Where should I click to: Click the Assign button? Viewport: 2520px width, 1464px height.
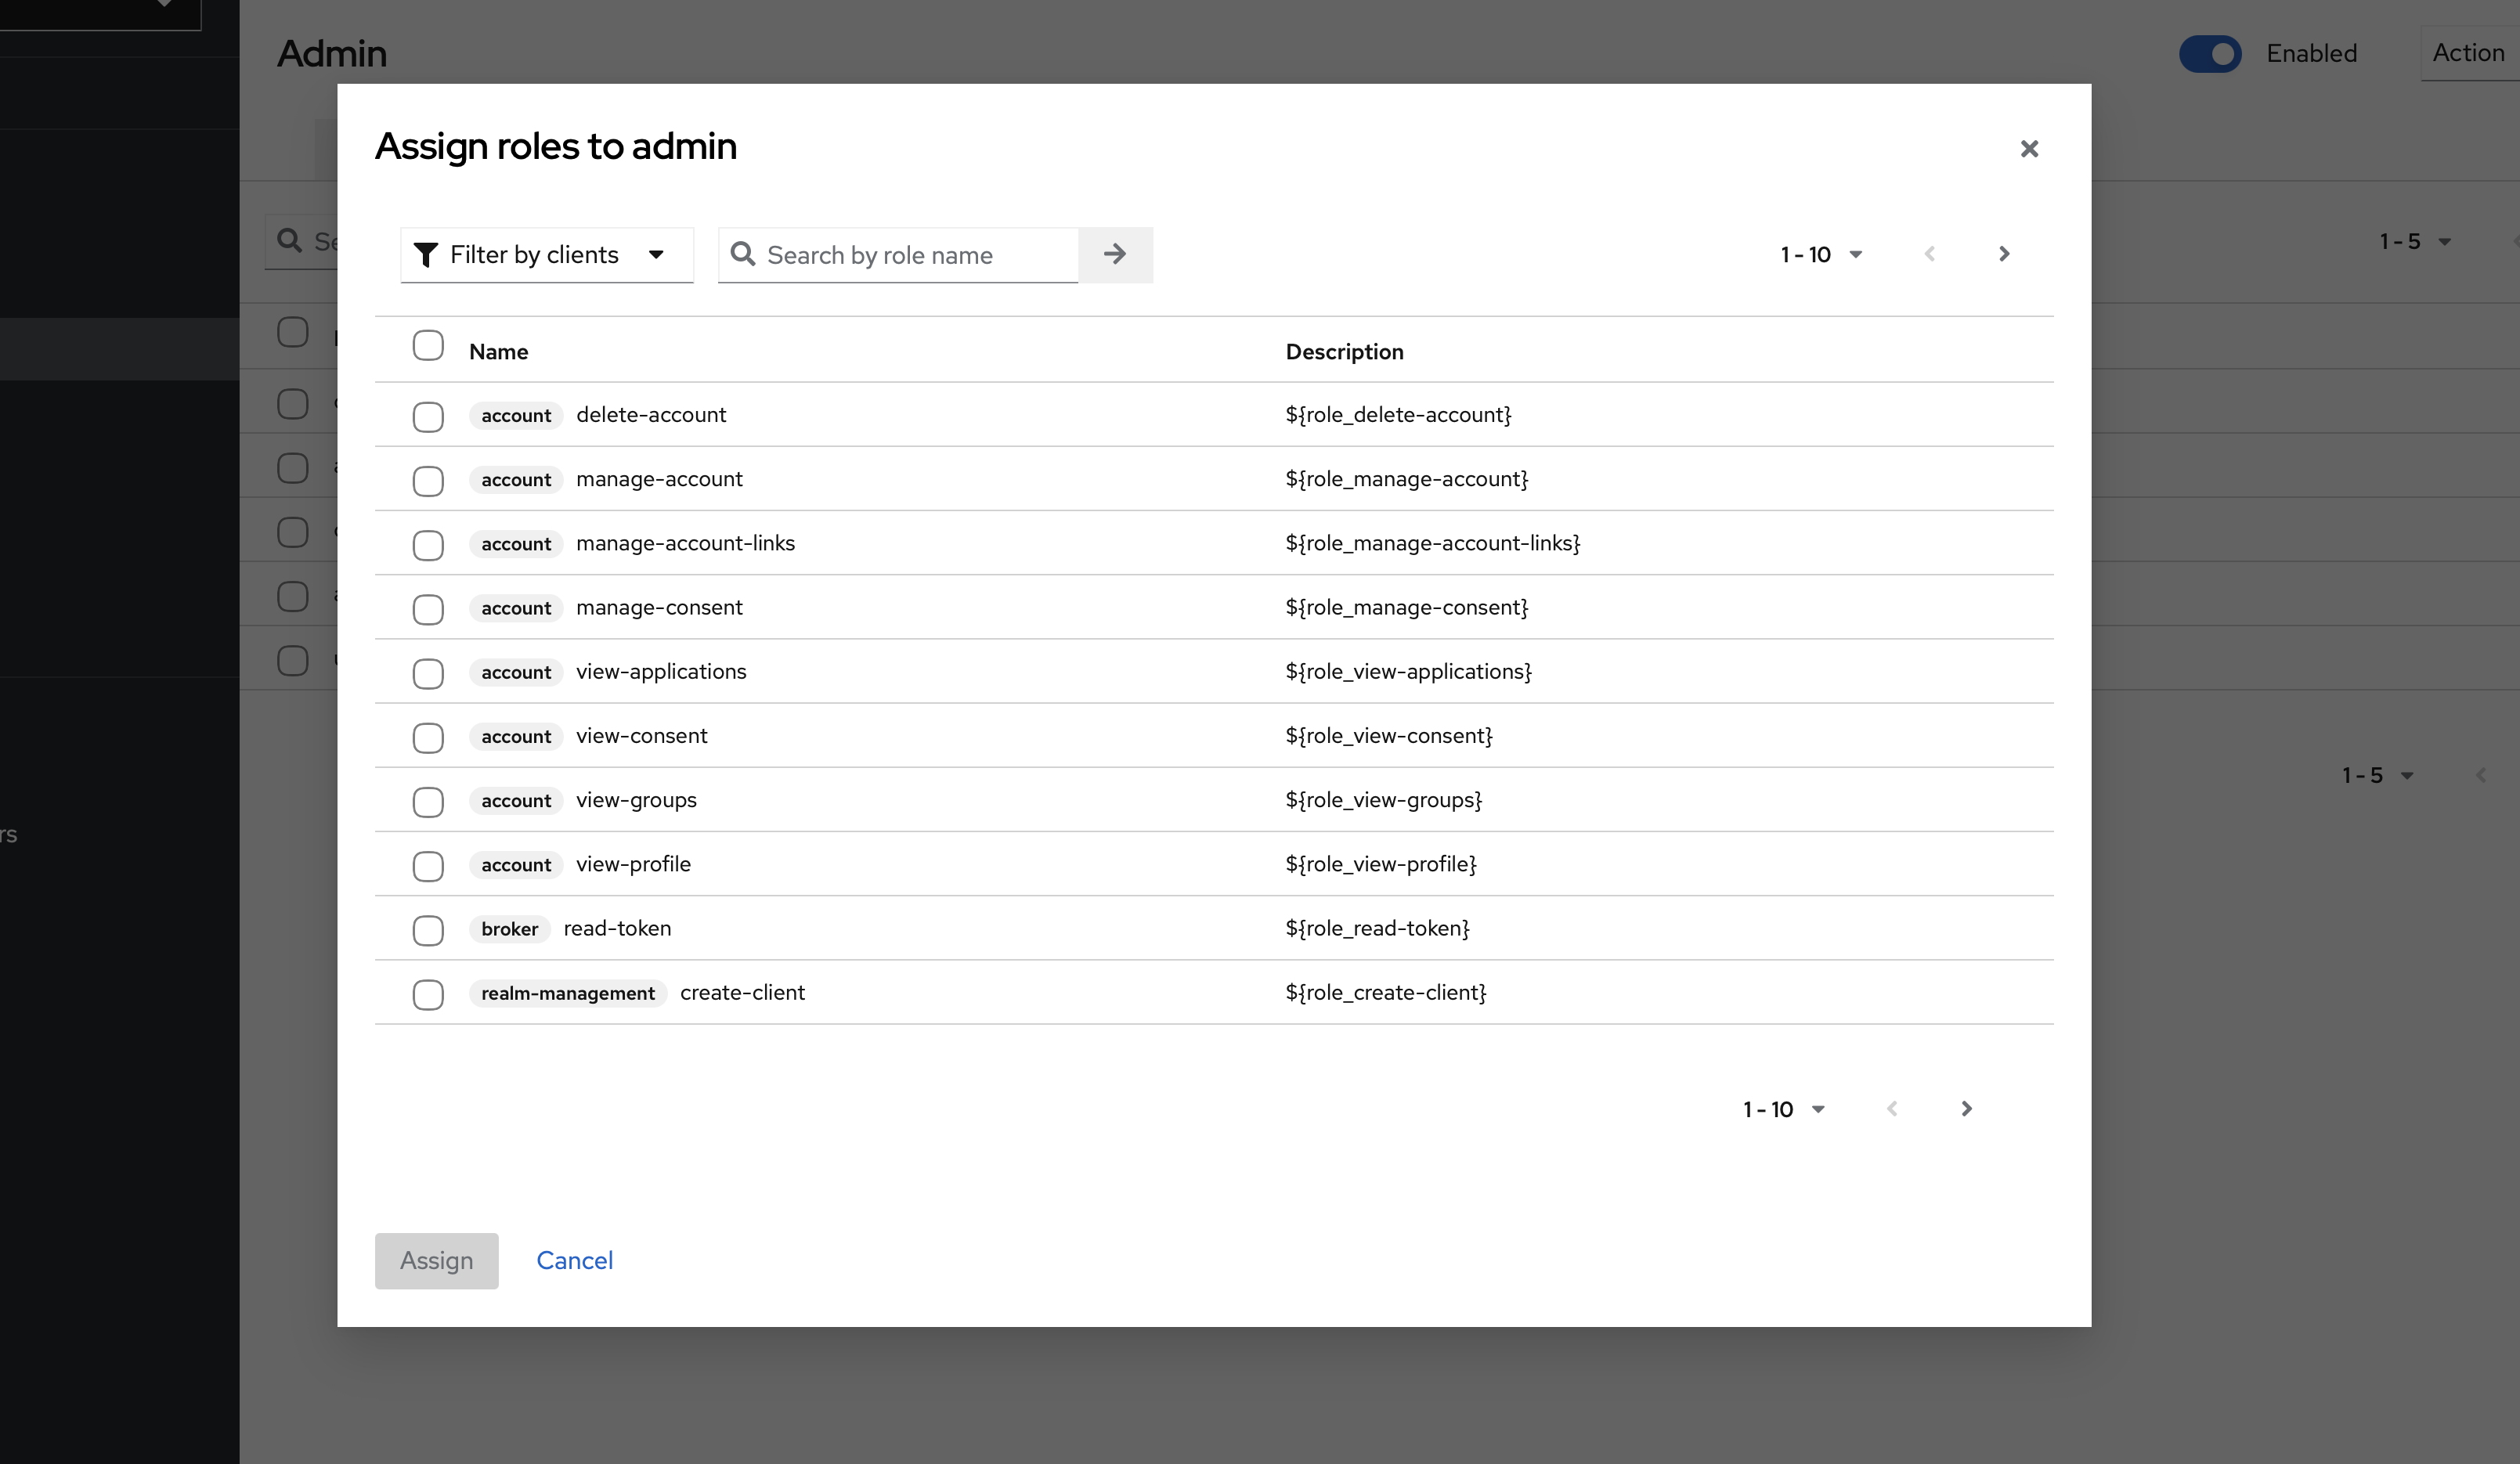(437, 1260)
